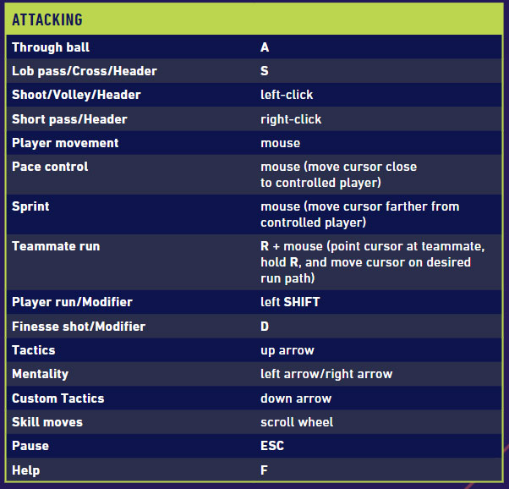509x489 pixels.
Task: Select the Player movement row label
Action: coord(65,143)
